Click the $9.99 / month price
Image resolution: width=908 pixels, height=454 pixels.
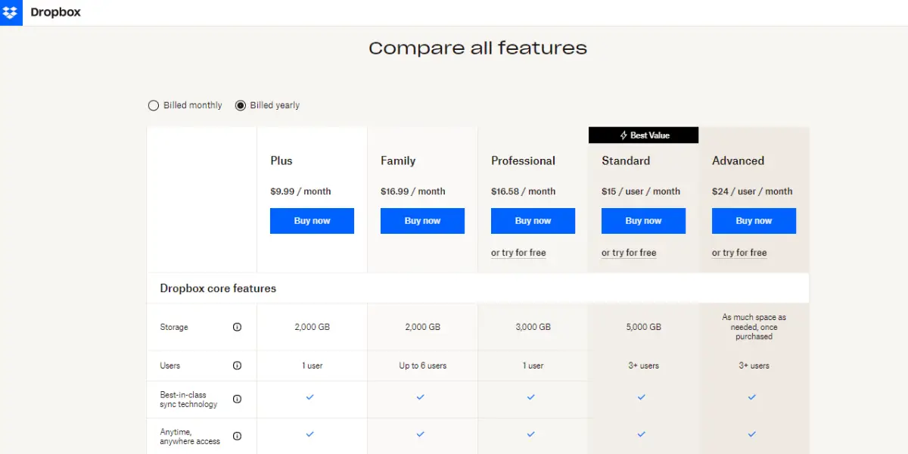[300, 191]
